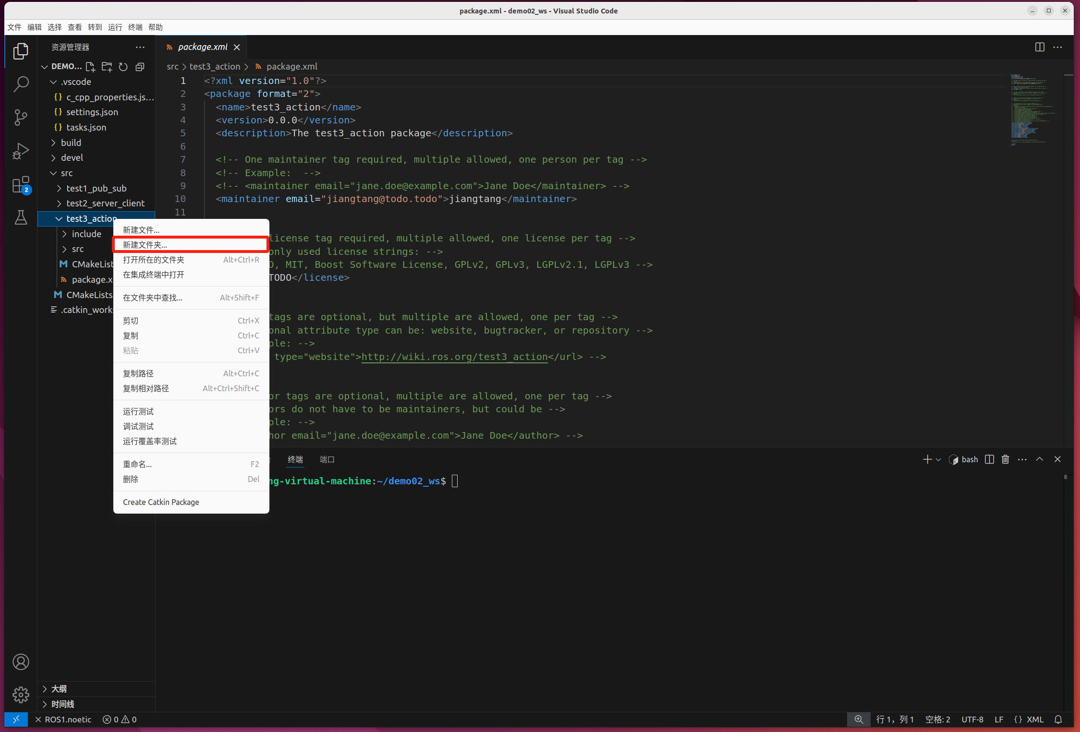The width and height of the screenshot is (1080, 732).
Task: Open new terminal profile dropdown arrow
Action: pos(938,459)
